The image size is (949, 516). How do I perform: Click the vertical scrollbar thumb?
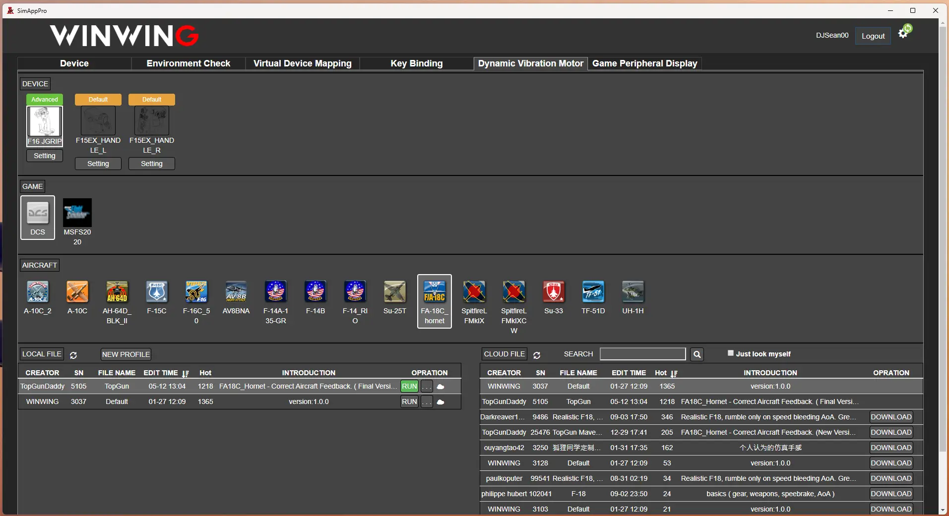(943, 239)
